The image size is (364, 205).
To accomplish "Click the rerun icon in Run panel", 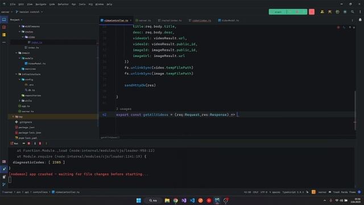I will [x=24, y=143].
